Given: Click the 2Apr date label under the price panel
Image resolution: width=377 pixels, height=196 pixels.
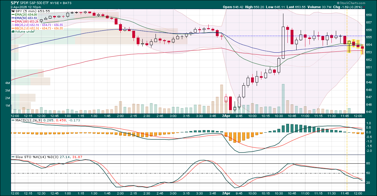Looking at the screenshot, I should [x=227, y=116].
